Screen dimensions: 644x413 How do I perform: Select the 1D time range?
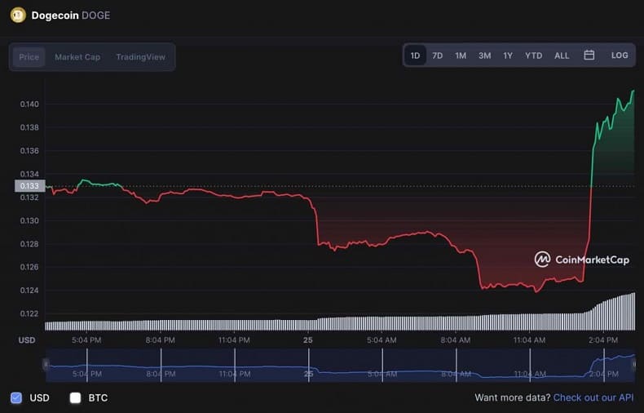[415, 56]
